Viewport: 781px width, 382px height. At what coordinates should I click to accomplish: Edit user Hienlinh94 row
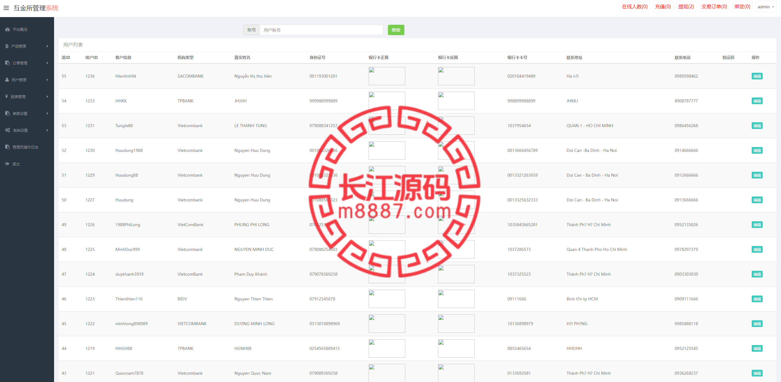tap(757, 76)
